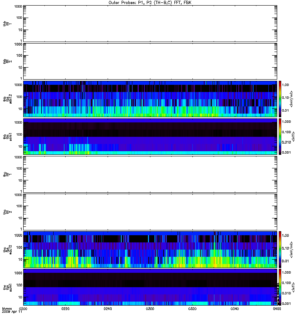Image resolution: width=300 pixels, height=320 pixels.
Task: Click the '0240' time axis label
Action: tap(108, 309)
